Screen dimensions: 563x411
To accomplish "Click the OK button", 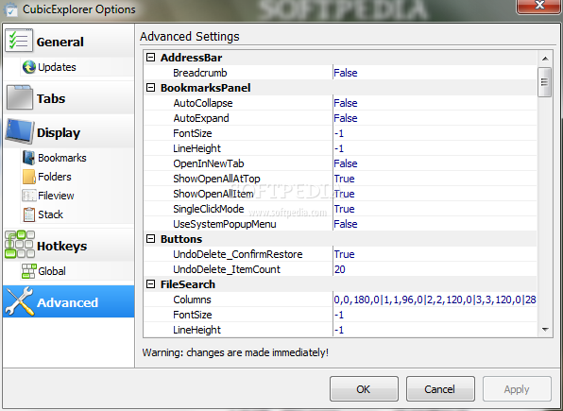I will pyautogui.click(x=364, y=389).
